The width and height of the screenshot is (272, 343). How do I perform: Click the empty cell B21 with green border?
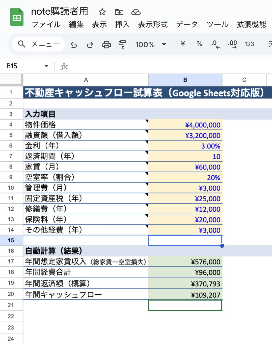coord(185,305)
